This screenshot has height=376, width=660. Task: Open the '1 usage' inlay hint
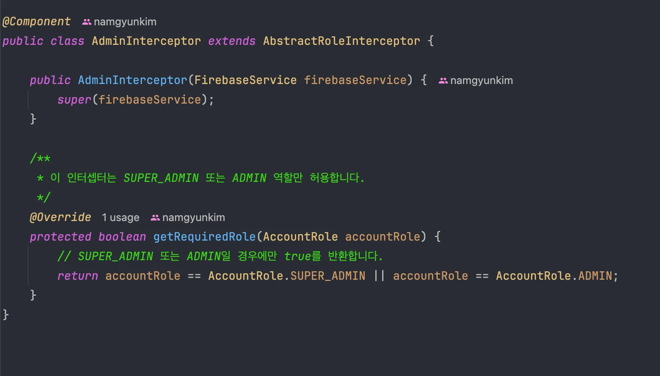(x=120, y=218)
